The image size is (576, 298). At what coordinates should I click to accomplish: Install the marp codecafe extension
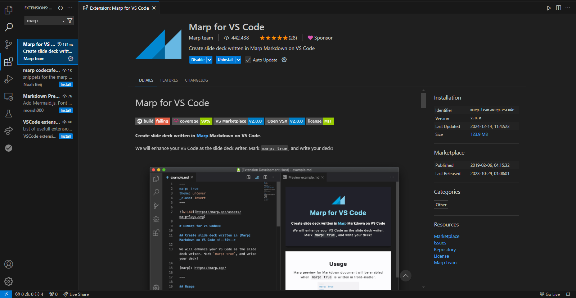coord(66,84)
